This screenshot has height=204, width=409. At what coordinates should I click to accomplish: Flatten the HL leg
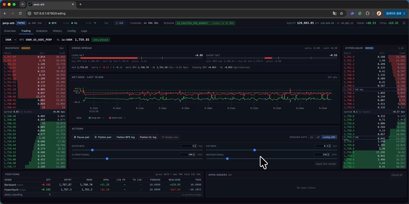click(148, 137)
